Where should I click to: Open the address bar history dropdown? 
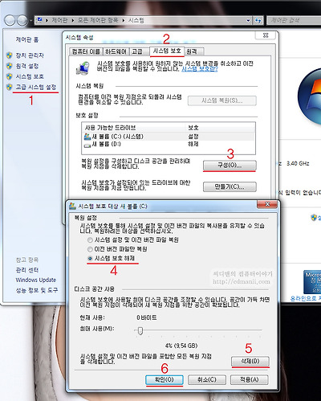coord(248,20)
